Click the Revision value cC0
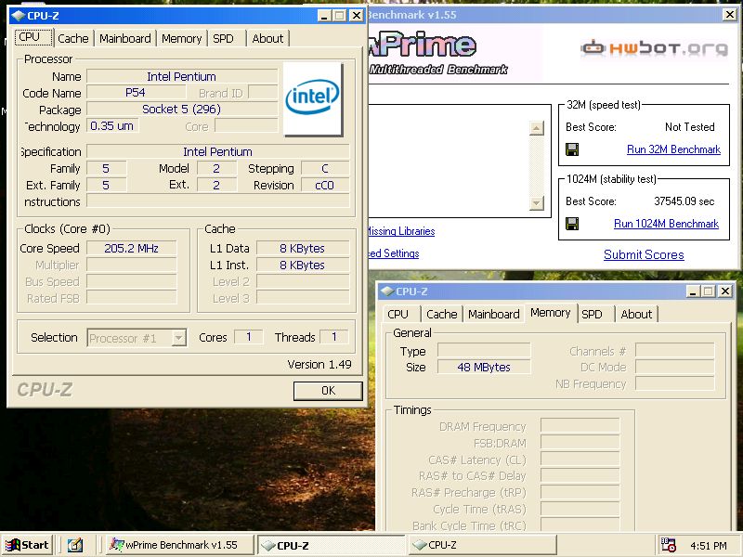This screenshot has height=557, width=743. click(x=325, y=185)
